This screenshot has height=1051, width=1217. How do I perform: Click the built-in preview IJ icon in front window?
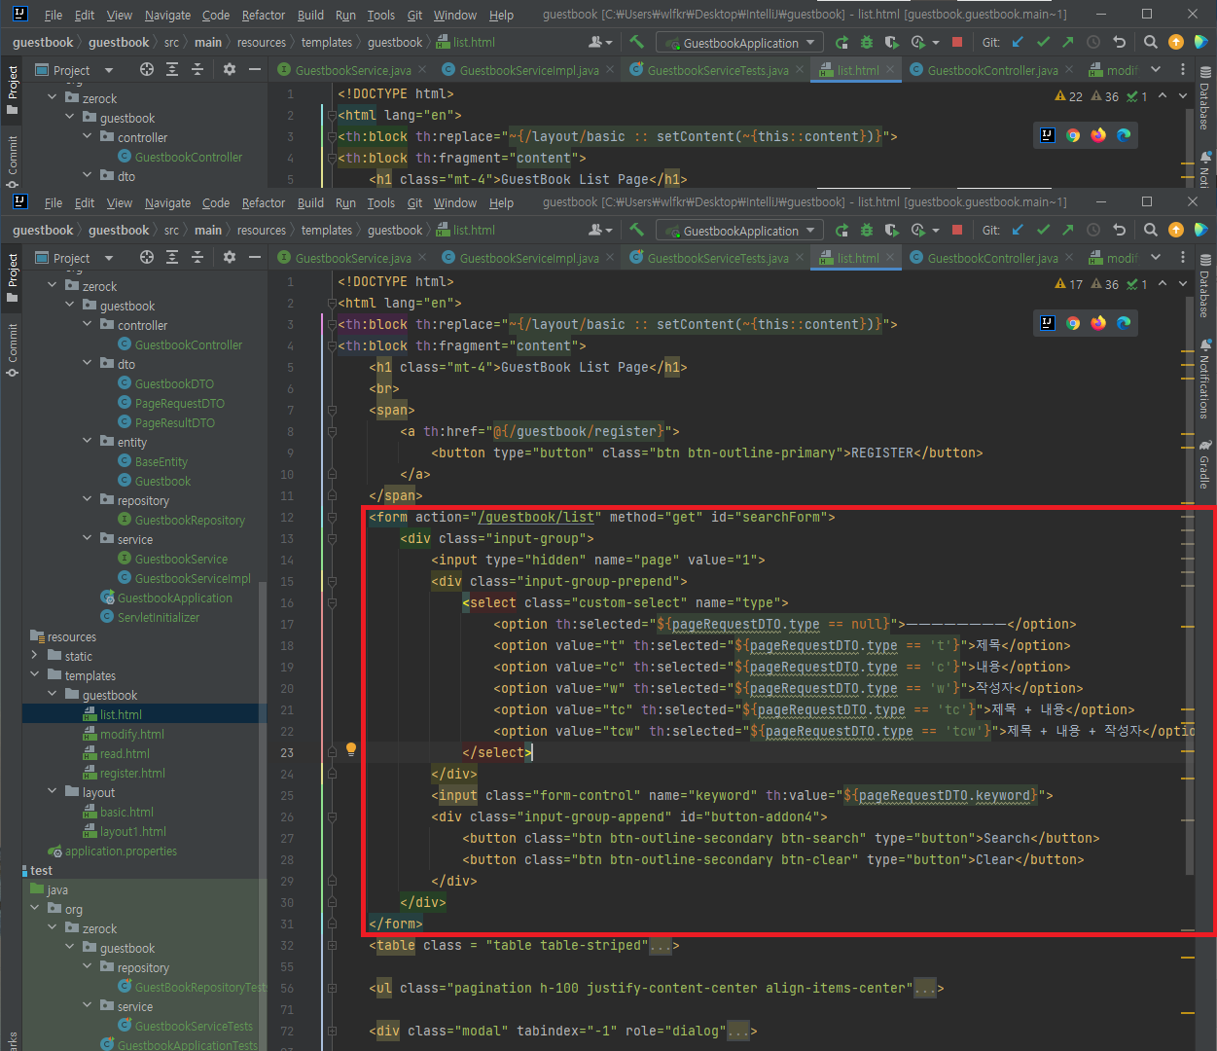tap(1048, 323)
